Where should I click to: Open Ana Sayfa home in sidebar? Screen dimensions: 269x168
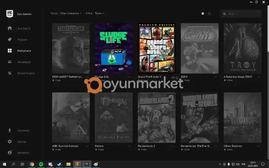(x=24, y=28)
